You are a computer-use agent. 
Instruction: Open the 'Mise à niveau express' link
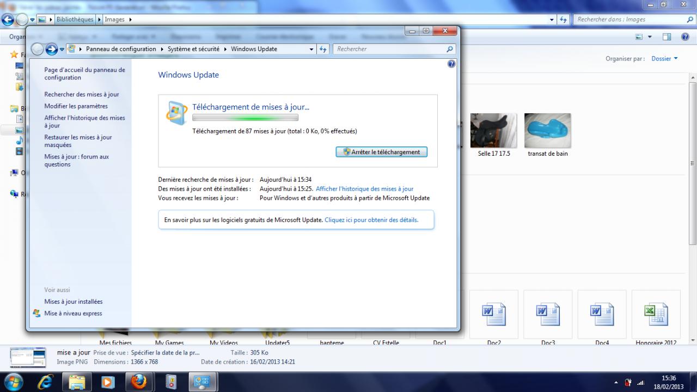pyautogui.click(x=73, y=314)
